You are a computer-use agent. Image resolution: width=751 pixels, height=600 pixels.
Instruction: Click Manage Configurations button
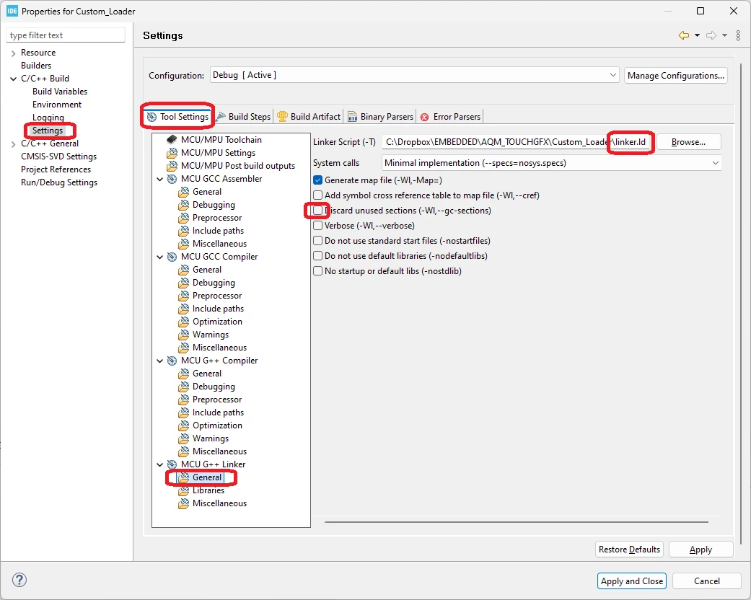coord(675,75)
